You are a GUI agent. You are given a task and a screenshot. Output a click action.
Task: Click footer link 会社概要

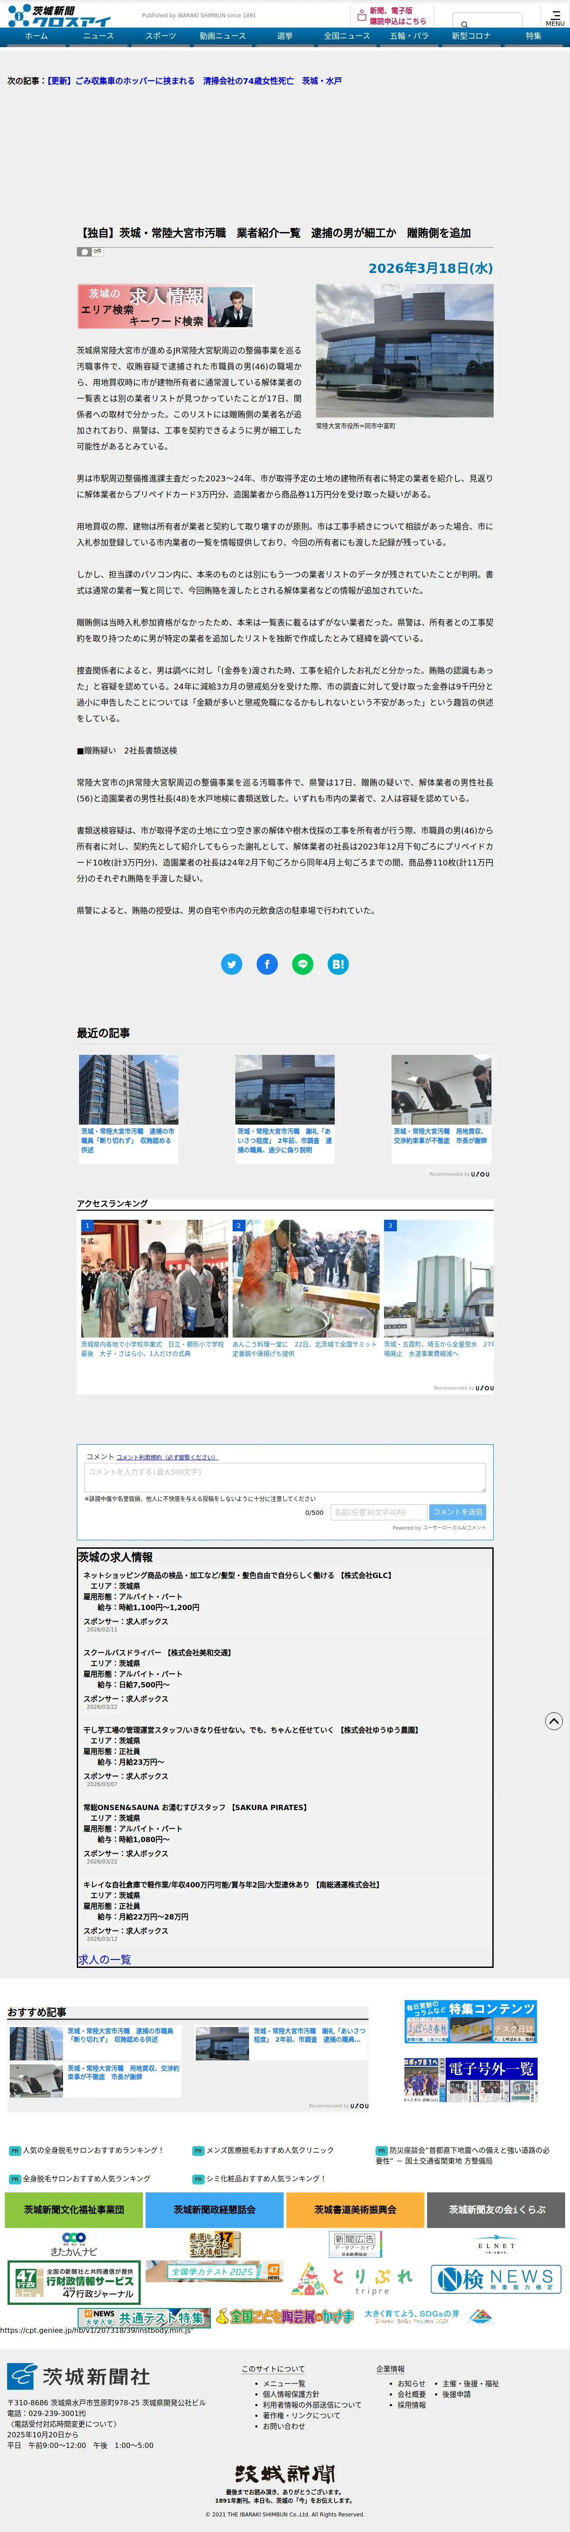point(411,2394)
